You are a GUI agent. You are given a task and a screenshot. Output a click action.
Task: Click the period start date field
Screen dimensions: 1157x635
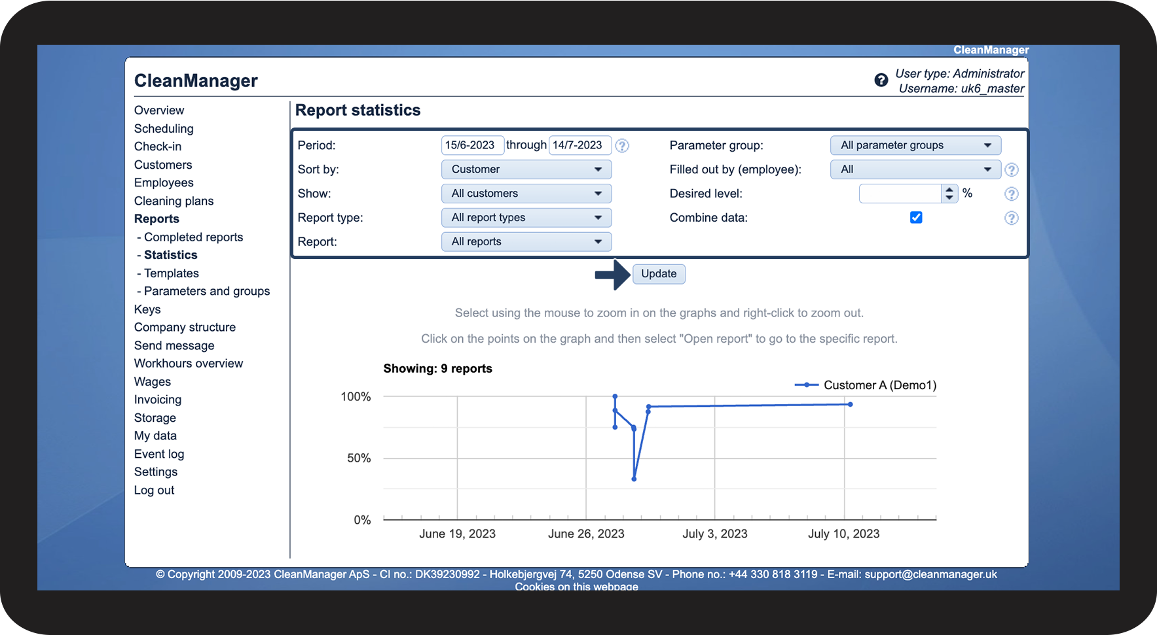pos(471,145)
